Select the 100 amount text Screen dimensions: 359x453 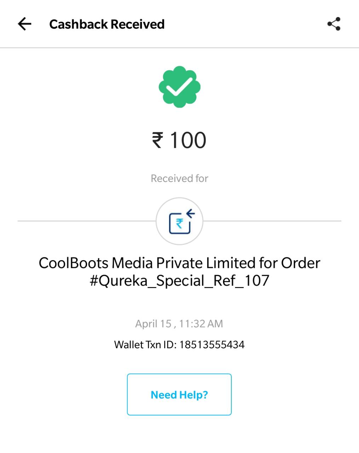(188, 140)
